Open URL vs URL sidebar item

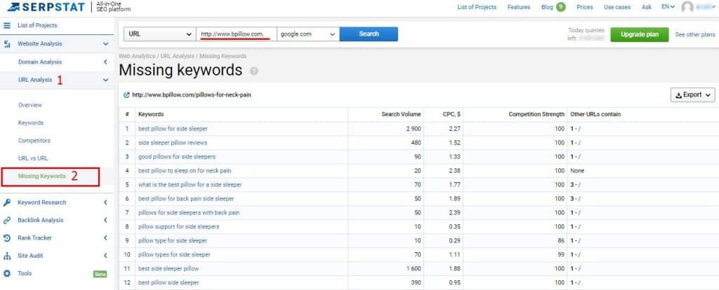(33, 158)
